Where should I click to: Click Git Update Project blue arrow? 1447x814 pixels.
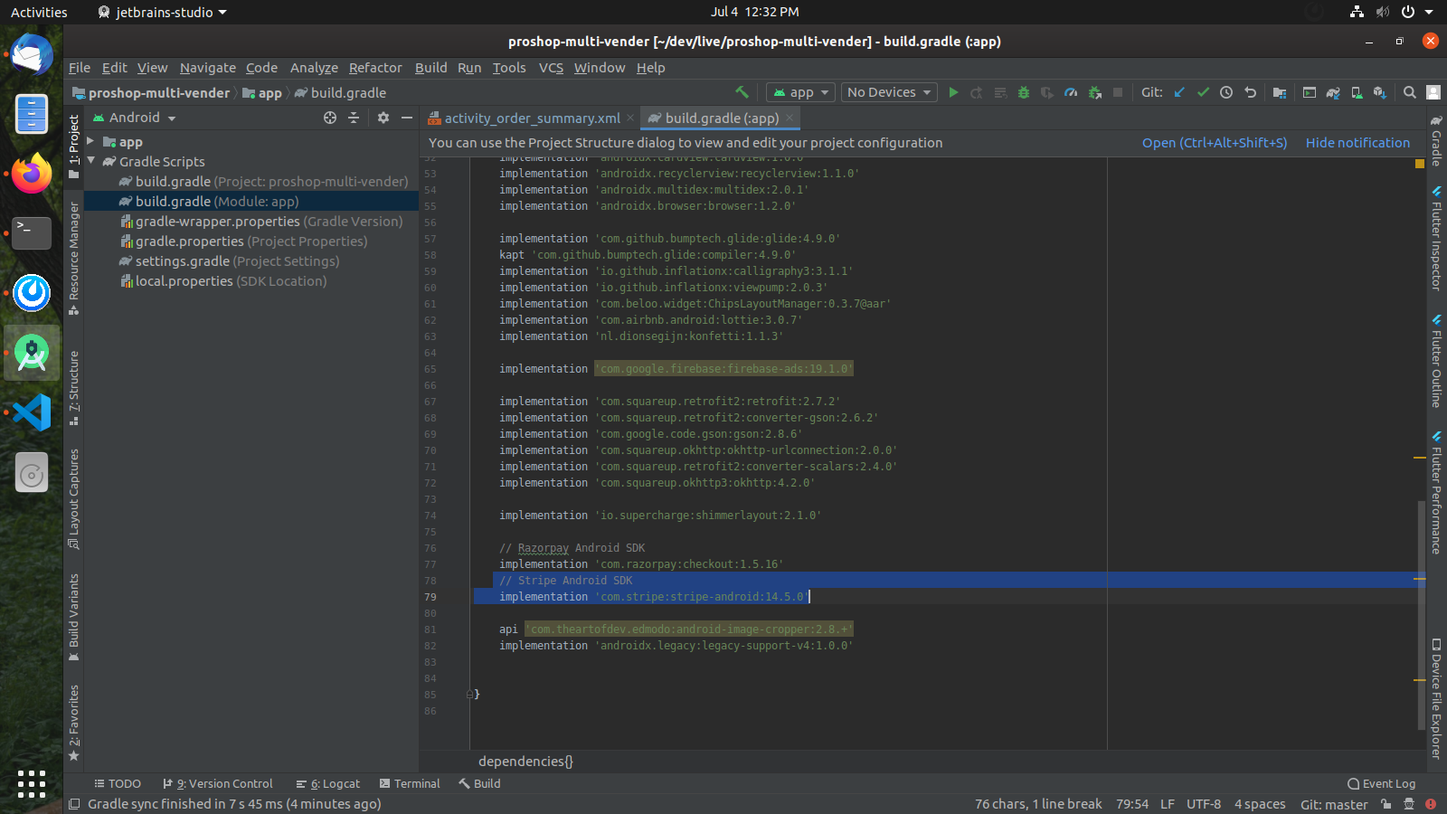click(1179, 92)
